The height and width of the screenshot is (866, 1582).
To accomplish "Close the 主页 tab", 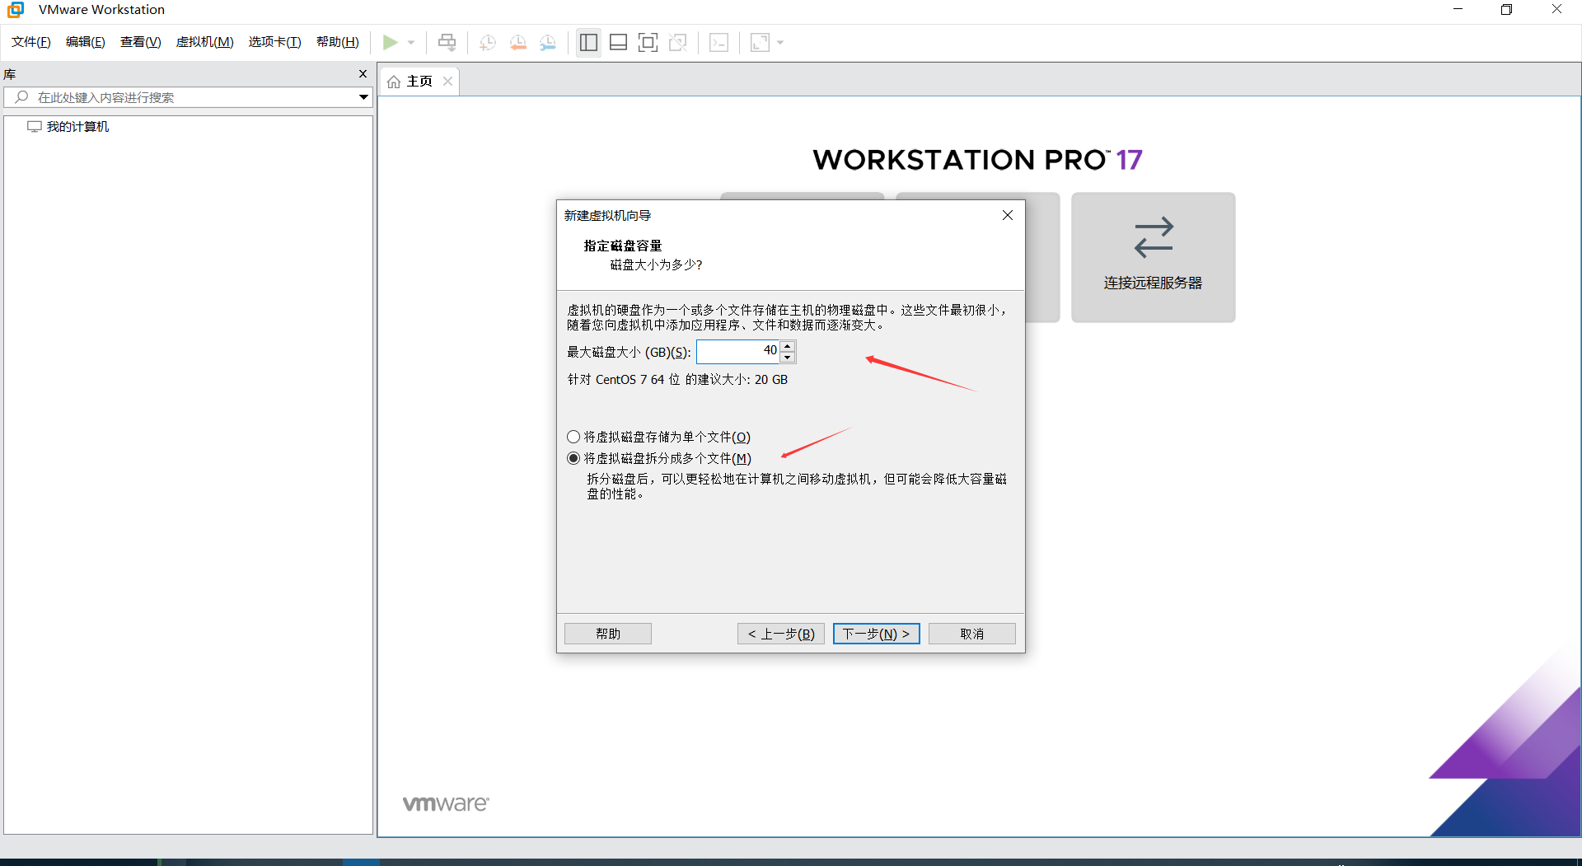I will tap(447, 82).
